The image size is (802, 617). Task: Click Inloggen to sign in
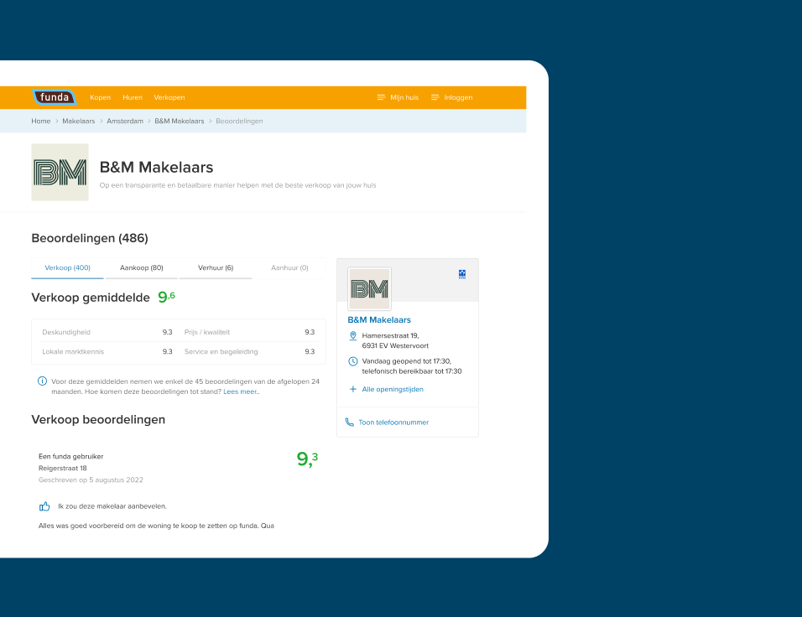(x=458, y=97)
